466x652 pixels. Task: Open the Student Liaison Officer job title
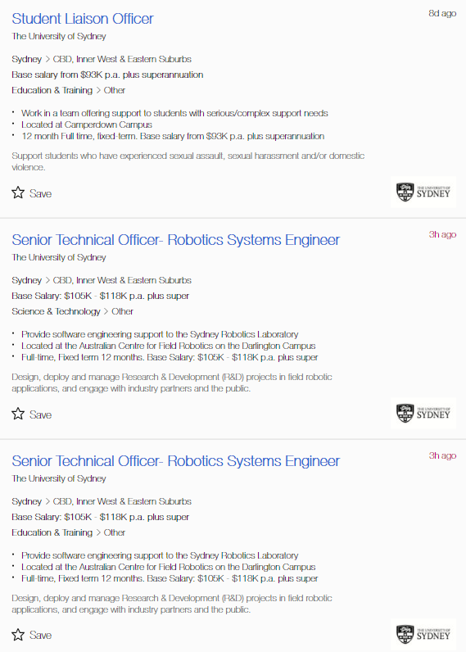click(83, 19)
